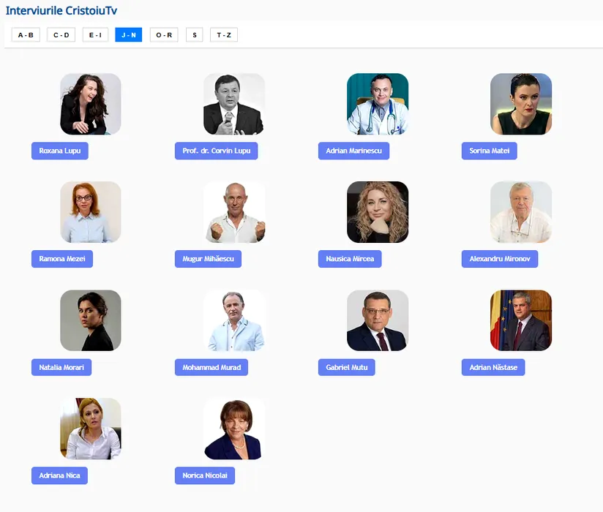The height and width of the screenshot is (512, 603).
Task: Select the Mohammad Murad name button
Action: click(x=211, y=367)
